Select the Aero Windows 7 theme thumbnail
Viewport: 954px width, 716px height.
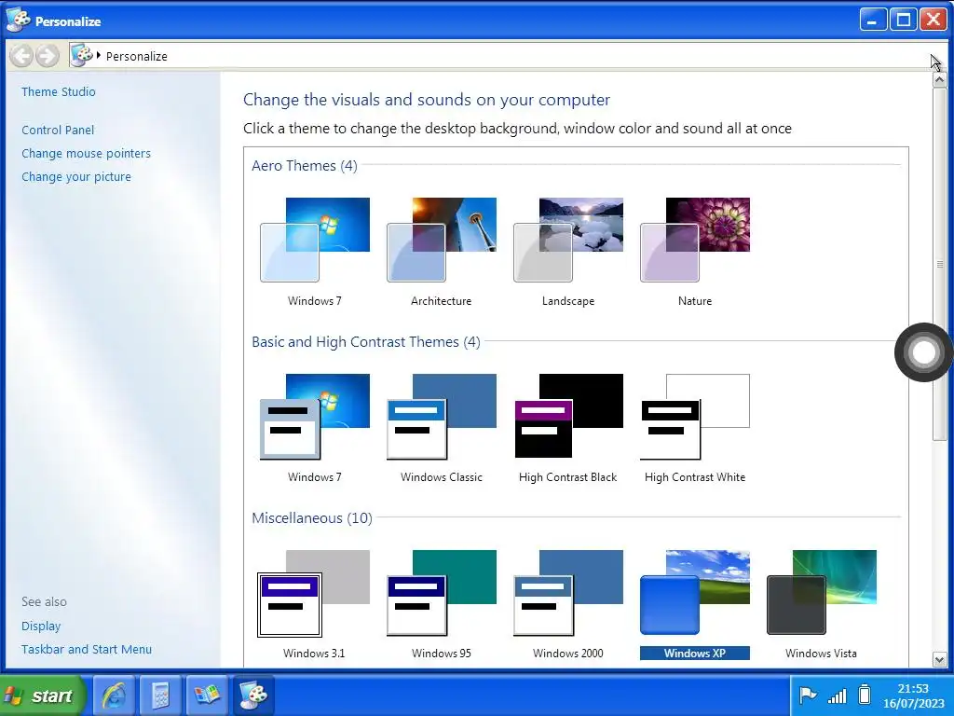point(315,240)
